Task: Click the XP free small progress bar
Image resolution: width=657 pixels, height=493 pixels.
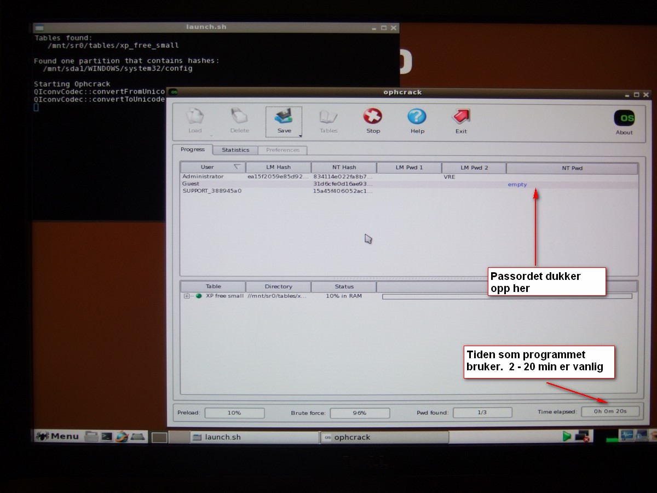Action: (x=507, y=296)
